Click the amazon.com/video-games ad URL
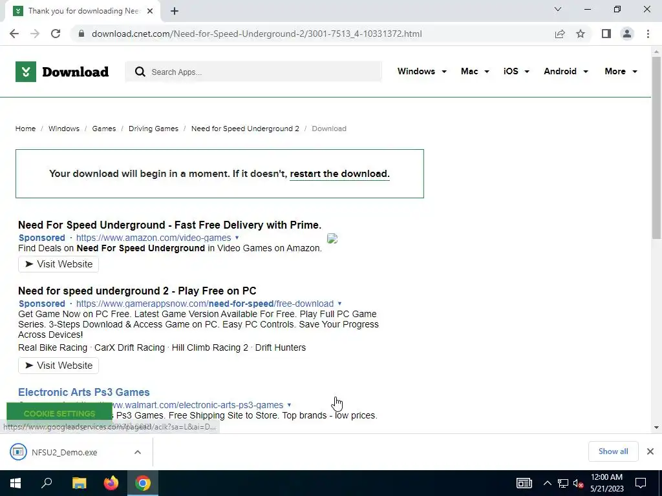Screen dimensions: 662x496 [154, 238]
